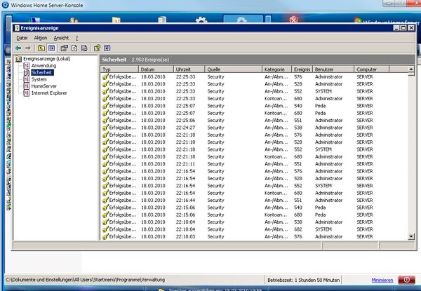Screen dimensions: 421x291
Task: Sort by the Quelle column header
Action: pyautogui.click(x=234, y=69)
